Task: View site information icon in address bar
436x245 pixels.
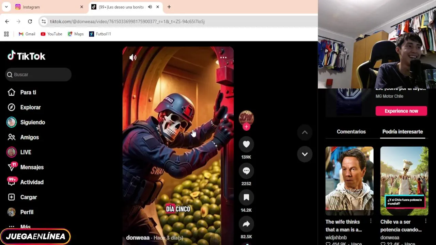Action: click(x=44, y=21)
